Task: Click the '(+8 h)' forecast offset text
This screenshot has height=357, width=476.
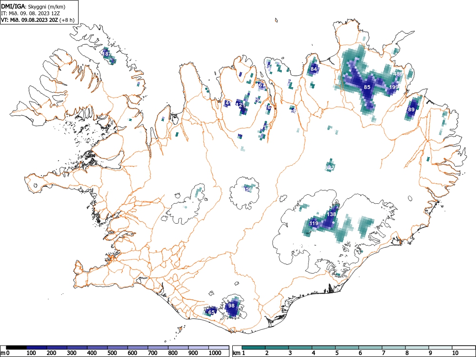Action: (x=67, y=20)
